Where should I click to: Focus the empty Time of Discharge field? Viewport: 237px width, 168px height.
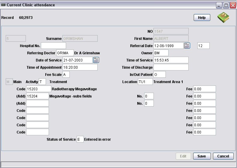pyautogui.click(x=171, y=67)
